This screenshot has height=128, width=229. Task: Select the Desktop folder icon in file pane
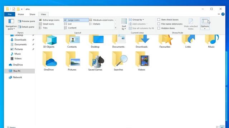tap(95, 41)
